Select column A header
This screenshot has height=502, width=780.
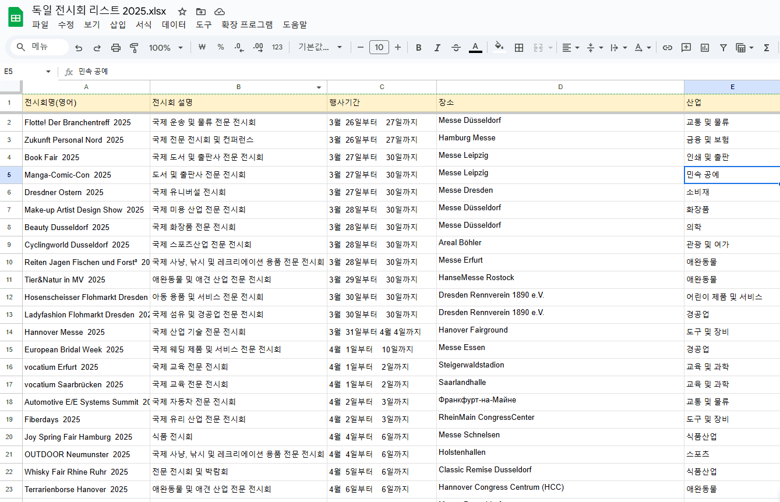86,87
